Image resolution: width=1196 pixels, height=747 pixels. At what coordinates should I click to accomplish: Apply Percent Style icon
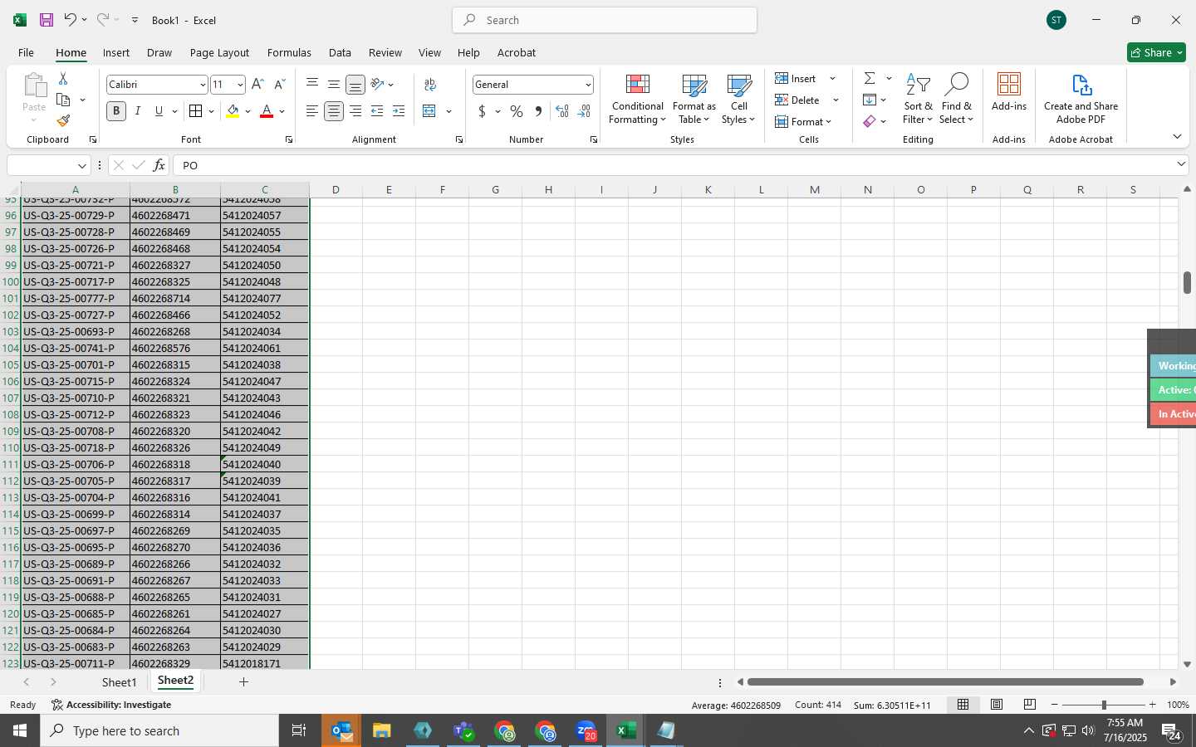517,111
